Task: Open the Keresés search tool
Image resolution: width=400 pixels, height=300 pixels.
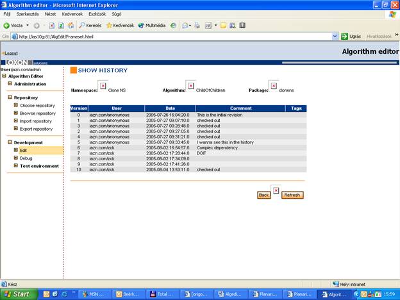Action: [x=90, y=26]
